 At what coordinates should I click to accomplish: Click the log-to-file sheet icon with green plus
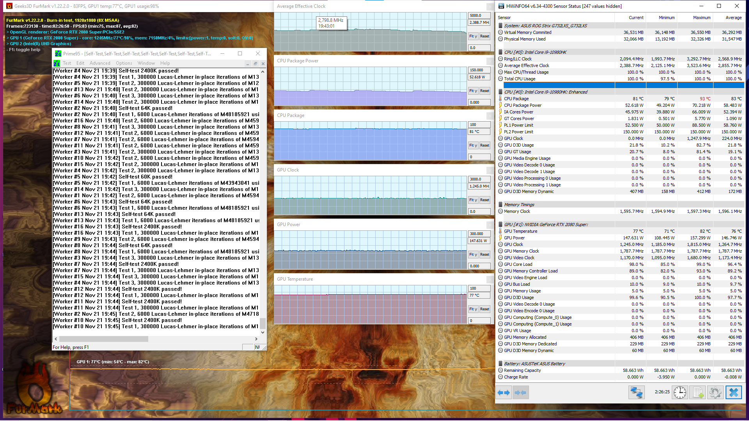click(x=698, y=392)
